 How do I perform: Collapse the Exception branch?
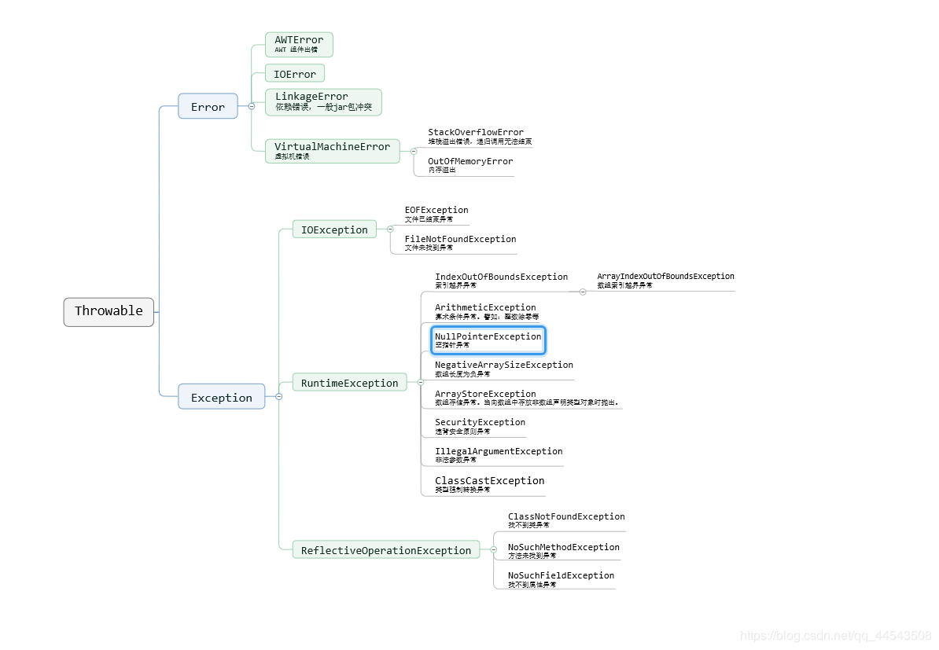(278, 397)
